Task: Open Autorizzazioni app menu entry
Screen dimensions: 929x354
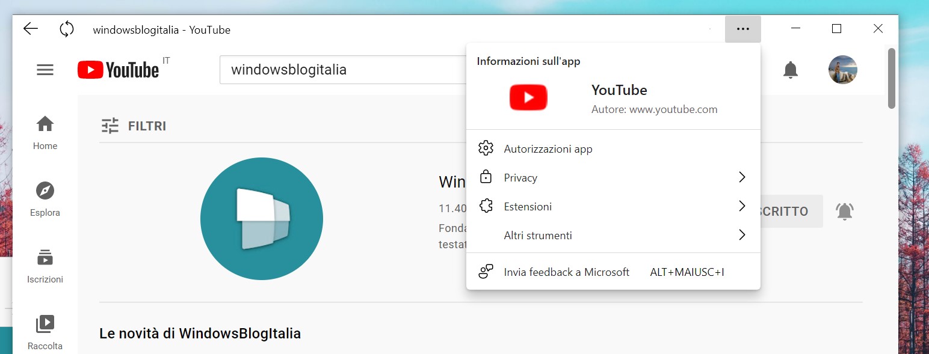Action: pos(613,148)
